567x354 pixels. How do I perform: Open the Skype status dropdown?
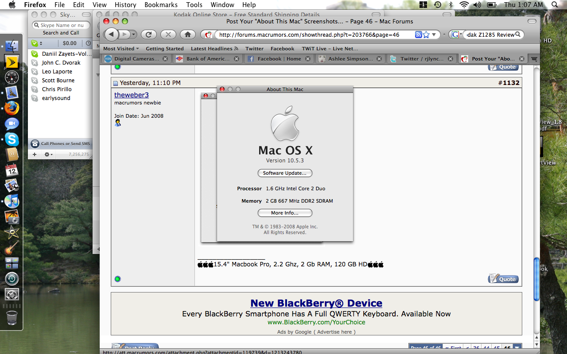click(x=36, y=43)
